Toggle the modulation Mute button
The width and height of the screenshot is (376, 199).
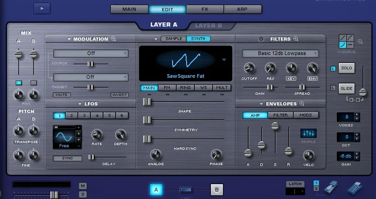click(x=62, y=95)
